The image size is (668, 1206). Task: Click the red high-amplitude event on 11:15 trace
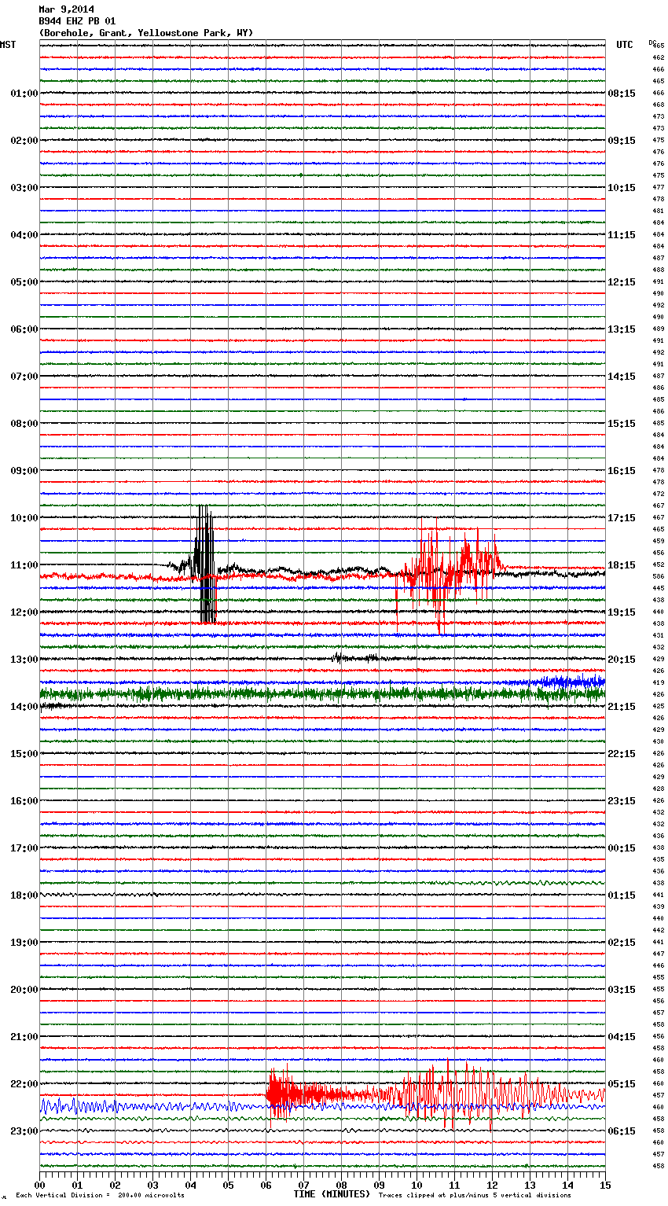pyautogui.click(x=452, y=566)
